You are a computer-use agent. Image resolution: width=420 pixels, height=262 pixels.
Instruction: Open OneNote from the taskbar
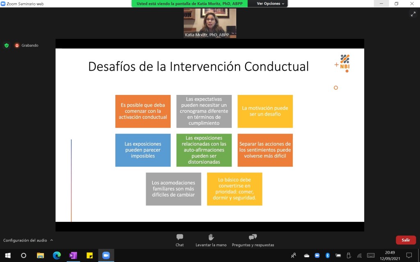coord(73,255)
